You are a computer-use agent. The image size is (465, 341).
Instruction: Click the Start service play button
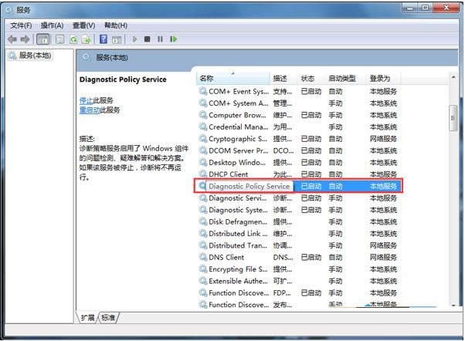134,39
